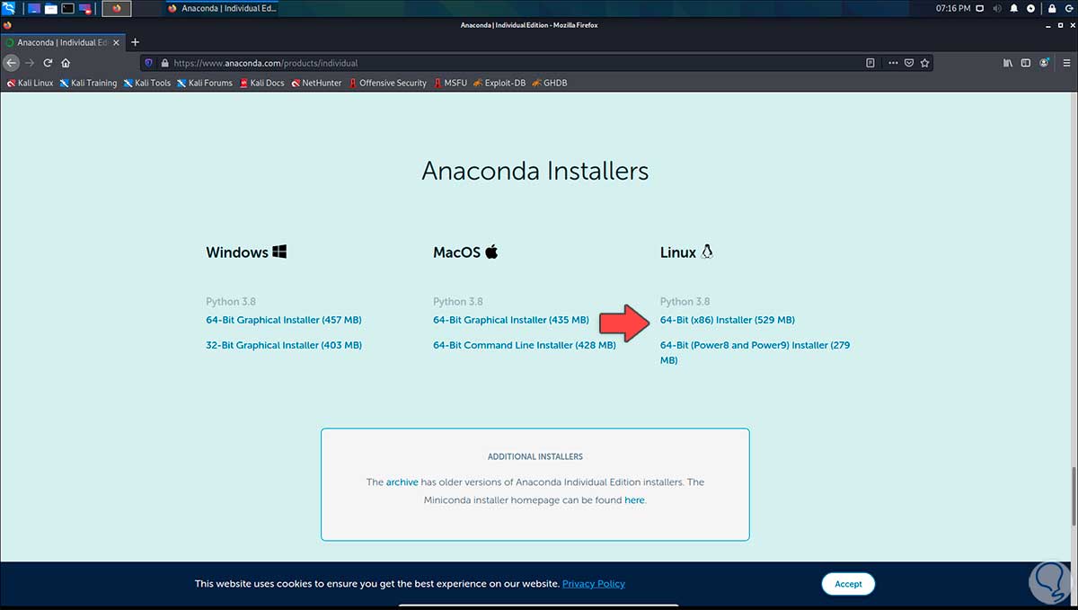The height and width of the screenshot is (610, 1078).
Task: Download Linux 64-Bit Power8 and Power9 Installer
Action: tap(755, 352)
